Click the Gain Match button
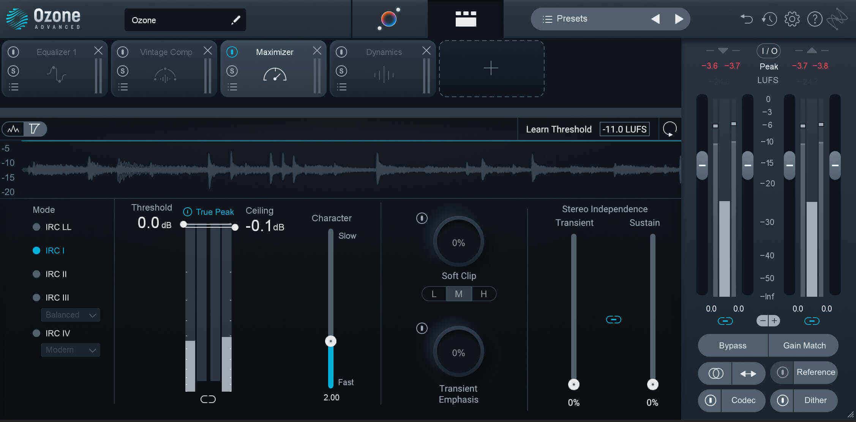The width and height of the screenshot is (856, 422). pyautogui.click(x=804, y=345)
